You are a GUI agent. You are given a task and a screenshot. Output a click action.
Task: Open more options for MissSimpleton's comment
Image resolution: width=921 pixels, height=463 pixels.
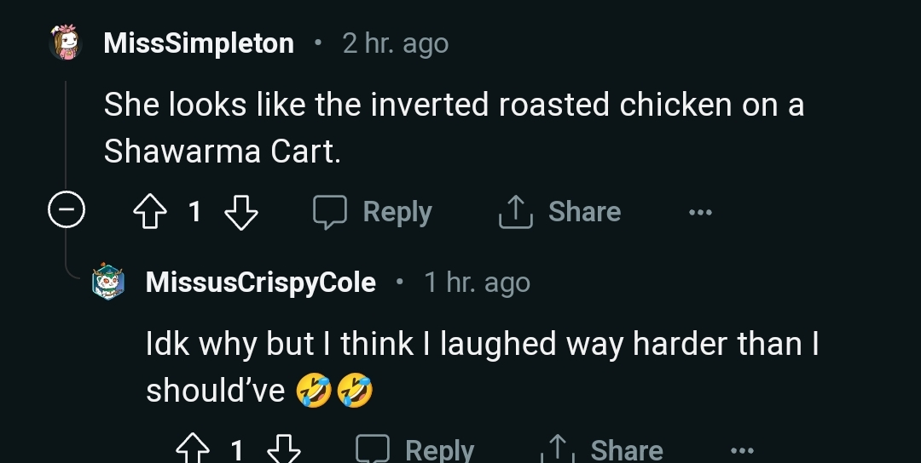tap(700, 212)
